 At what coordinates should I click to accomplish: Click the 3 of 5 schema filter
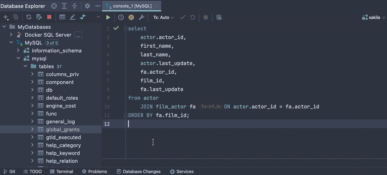(x=52, y=43)
